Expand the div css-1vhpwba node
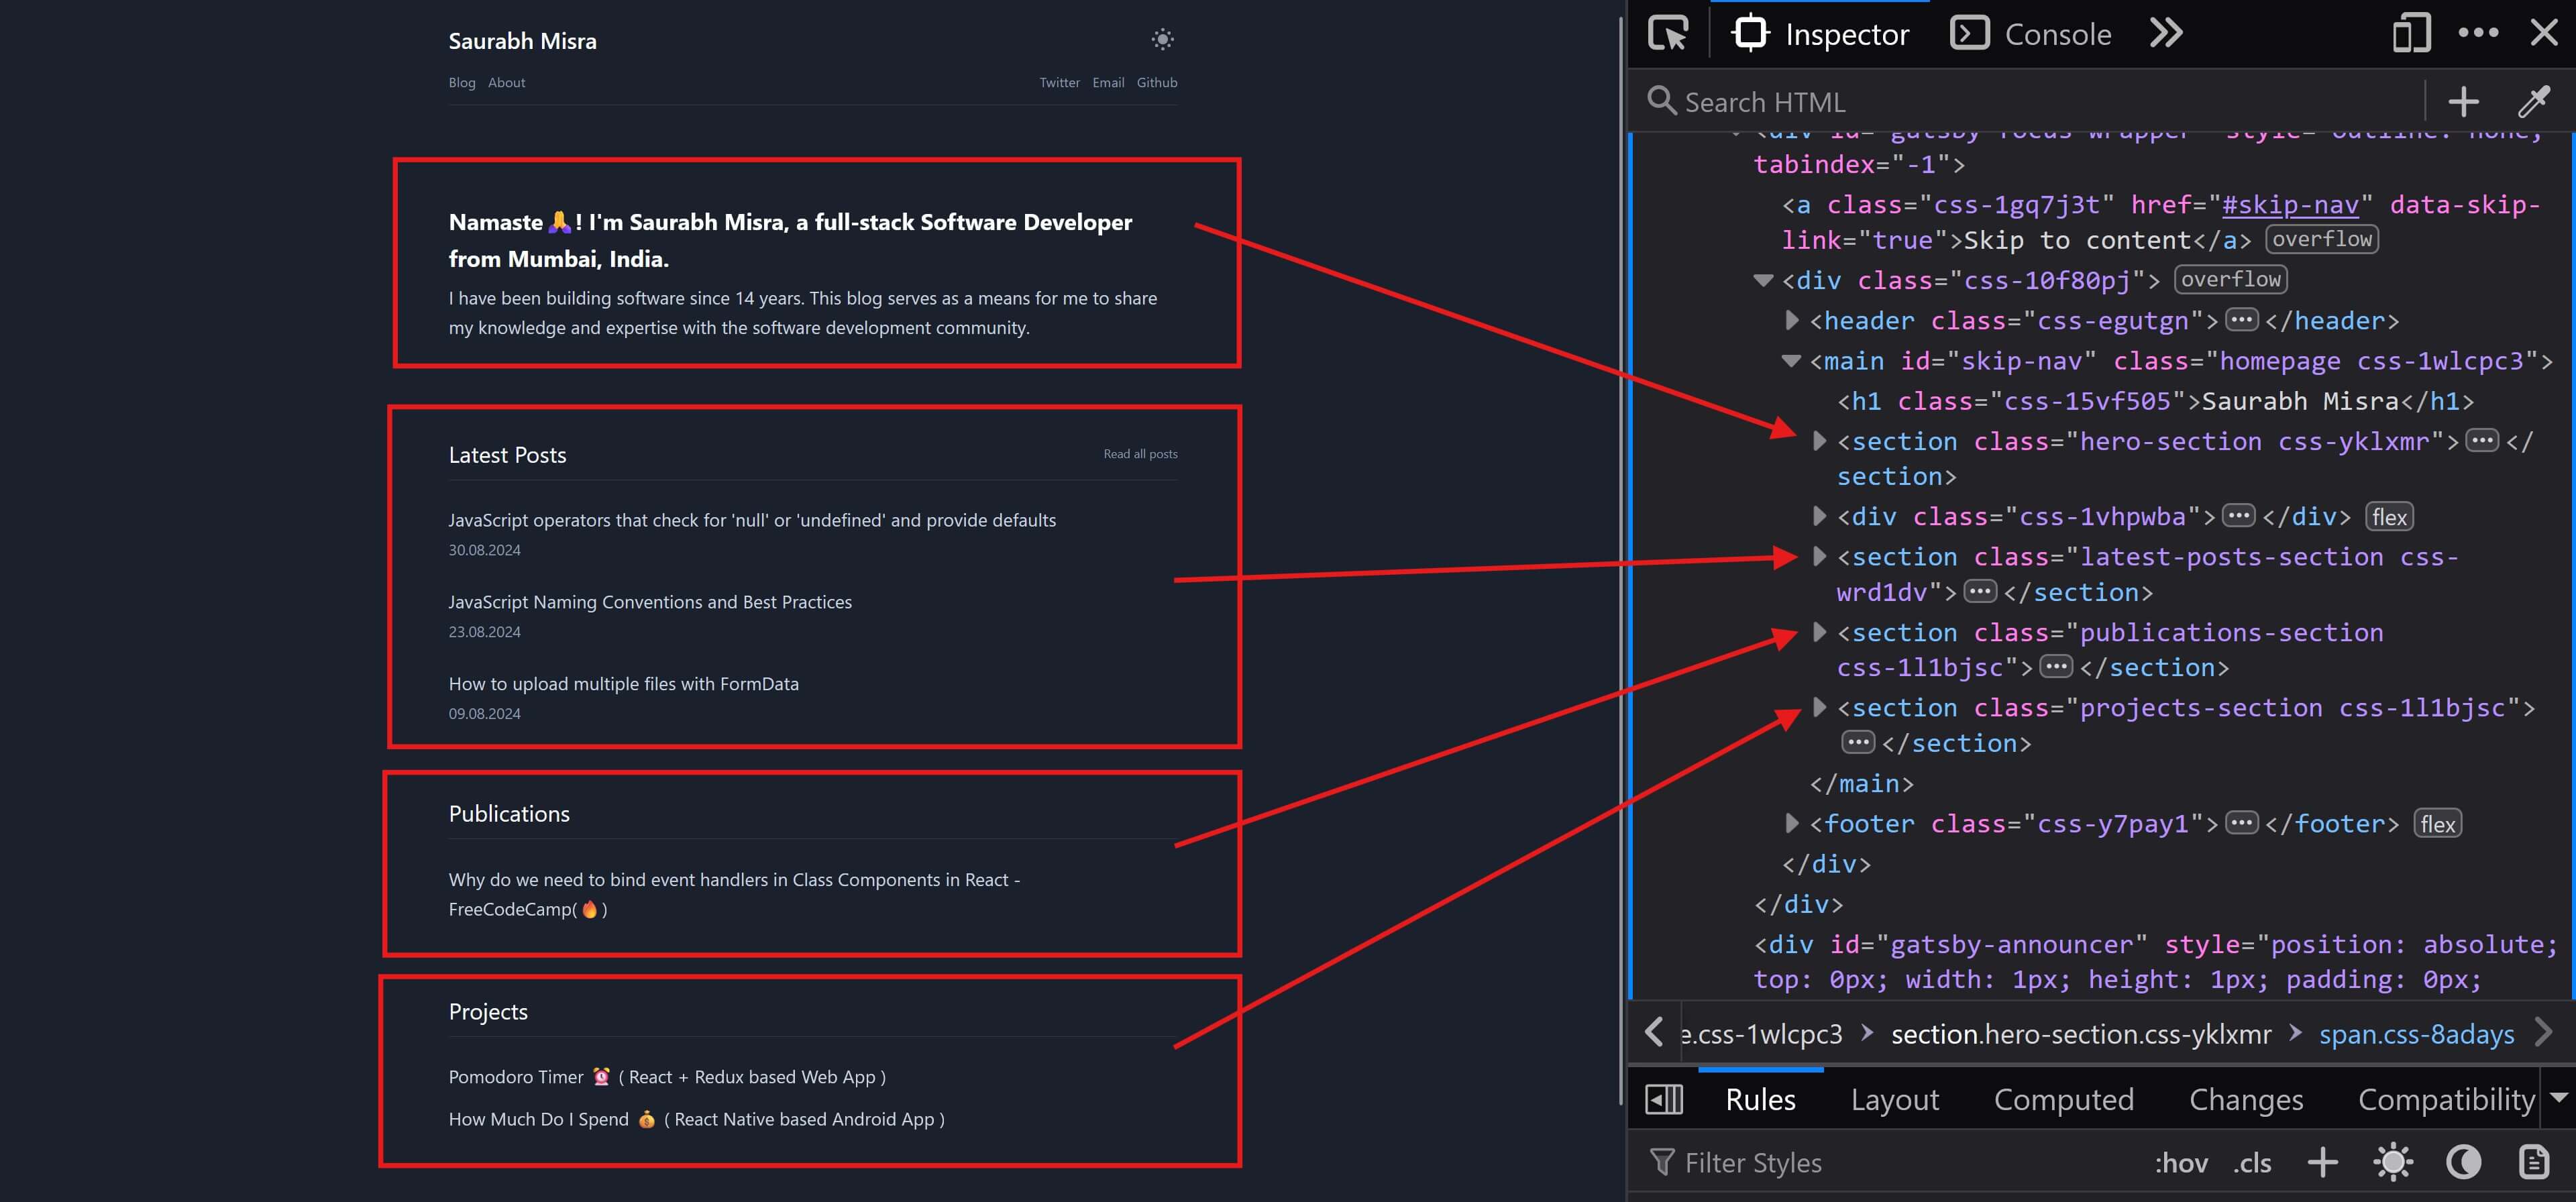Screen dimensions: 2576x1202 (x=1820, y=516)
